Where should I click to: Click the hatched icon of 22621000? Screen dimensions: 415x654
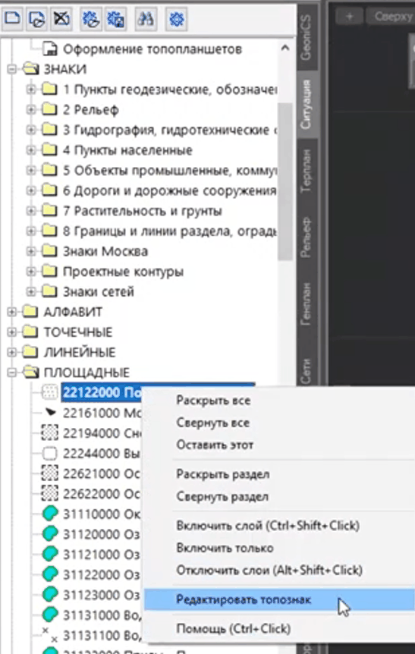point(49,473)
